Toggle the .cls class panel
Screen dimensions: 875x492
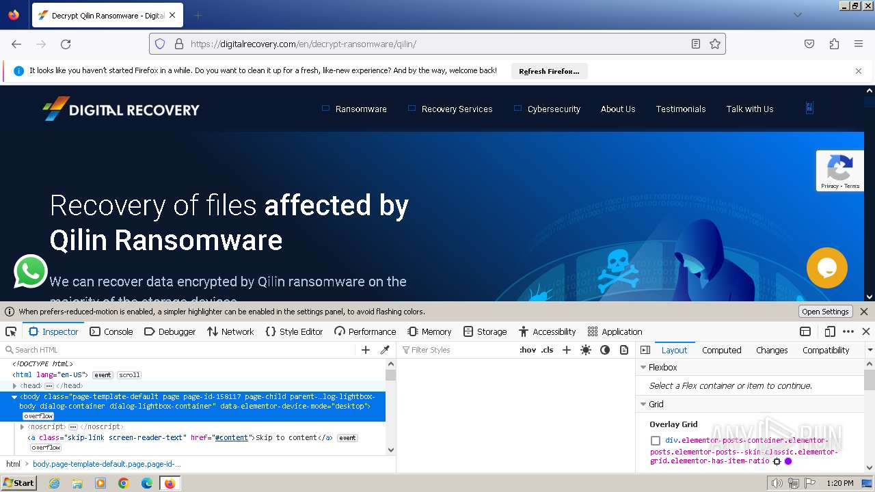pos(548,350)
